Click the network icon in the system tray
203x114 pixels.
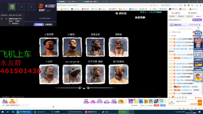pyautogui.click(x=178, y=112)
